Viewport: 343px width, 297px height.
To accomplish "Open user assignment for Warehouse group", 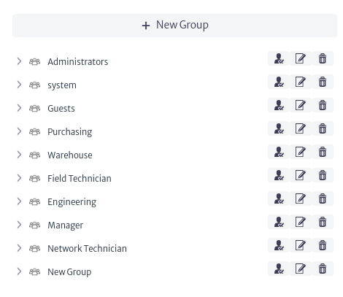I will pos(279,152).
